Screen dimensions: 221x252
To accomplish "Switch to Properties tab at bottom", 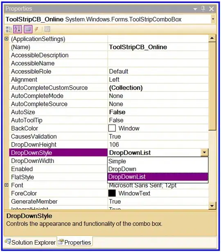I will (74, 243).
